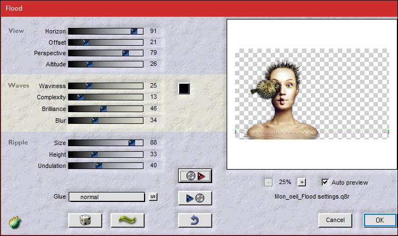The image size is (398, 236).
Task: Click the Brilliance value 46
Action: [x=154, y=108]
